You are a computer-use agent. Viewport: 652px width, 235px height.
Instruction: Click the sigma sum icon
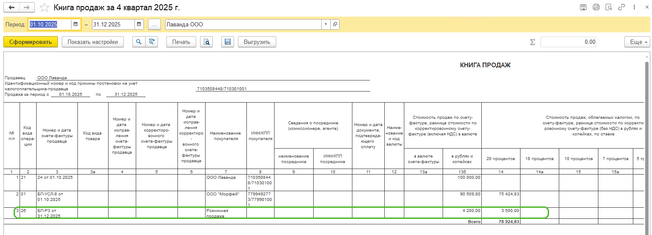(x=532, y=42)
